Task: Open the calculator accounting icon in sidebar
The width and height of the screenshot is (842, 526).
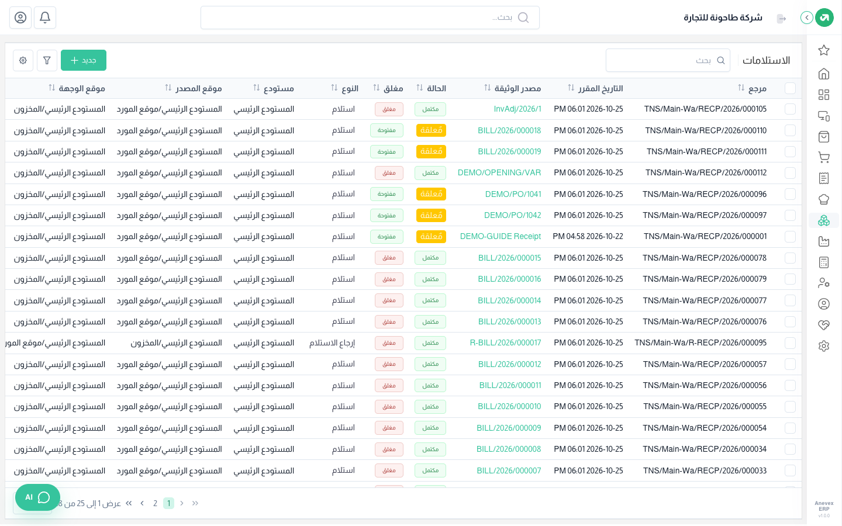Action: [x=824, y=262]
